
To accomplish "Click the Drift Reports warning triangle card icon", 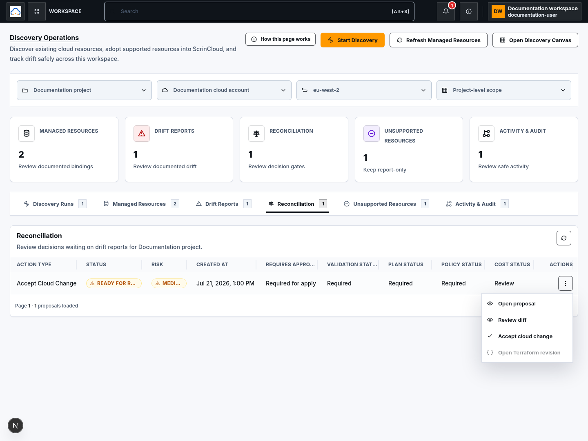I will (x=142, y=134).
